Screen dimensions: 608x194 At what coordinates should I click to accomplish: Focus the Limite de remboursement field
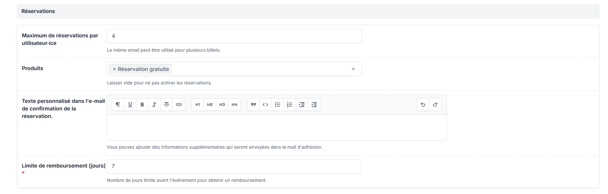tap(234, 166)
